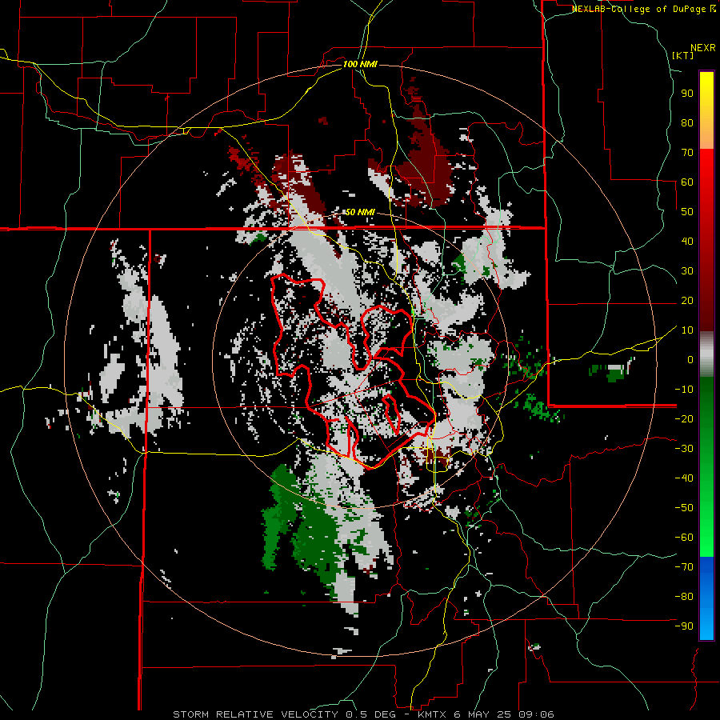
Task: Click the 30 value on the velocity scale
Action: (687, 271)
